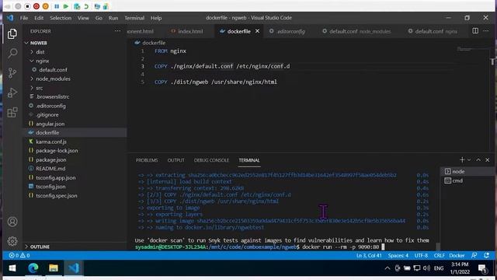The height and width of the screenshot is (280, 497).
Task: Click the Pause button in recorder toolbar
Action: pos(57,6)
